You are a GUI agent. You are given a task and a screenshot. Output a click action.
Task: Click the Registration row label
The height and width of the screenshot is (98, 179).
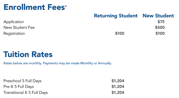point(14,34)
